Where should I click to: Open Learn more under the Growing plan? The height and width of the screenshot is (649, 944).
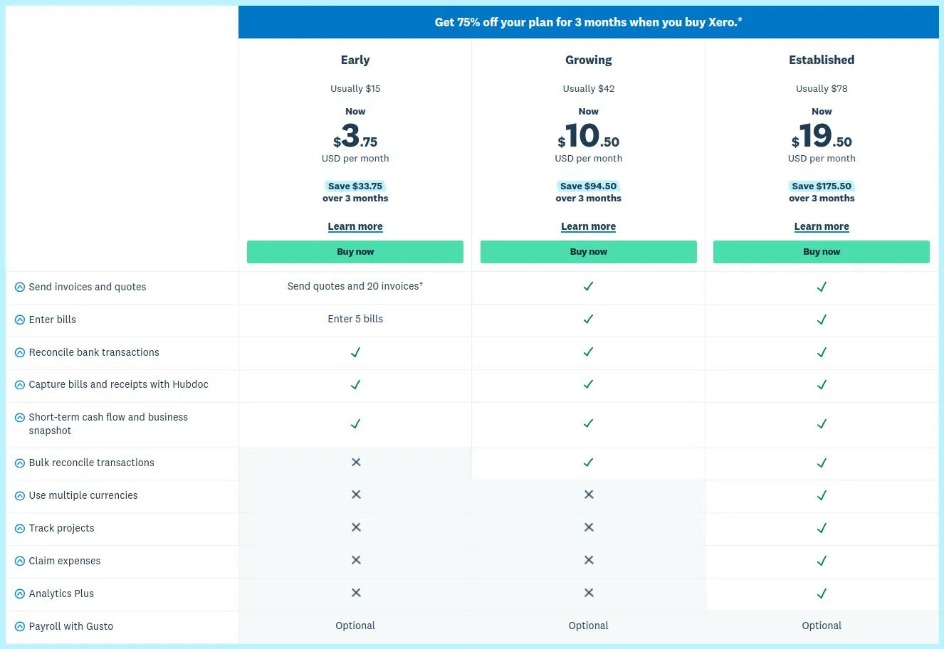589,226
